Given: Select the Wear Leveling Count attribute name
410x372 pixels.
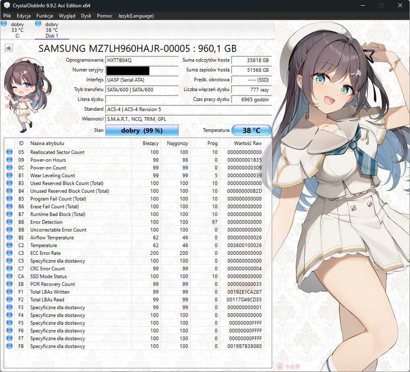Looking at the screenshot, I should point(53,176).
